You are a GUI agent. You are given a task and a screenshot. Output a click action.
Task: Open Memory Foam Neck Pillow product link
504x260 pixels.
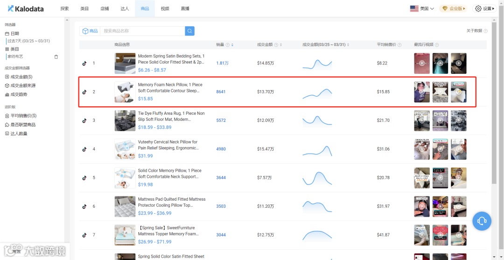pos(170,88)
